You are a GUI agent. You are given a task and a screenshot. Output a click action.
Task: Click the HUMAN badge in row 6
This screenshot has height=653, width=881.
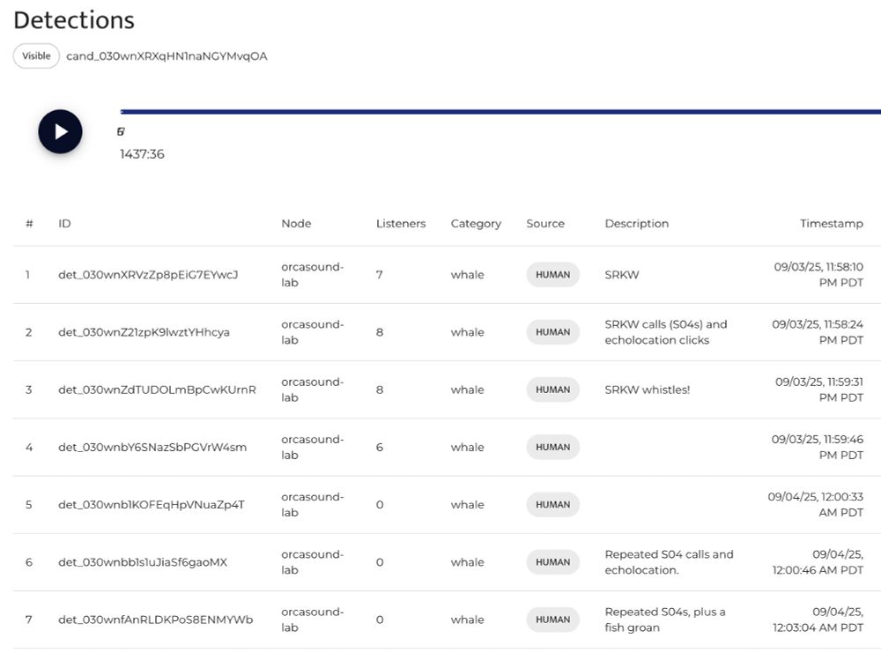coord(553,562)
